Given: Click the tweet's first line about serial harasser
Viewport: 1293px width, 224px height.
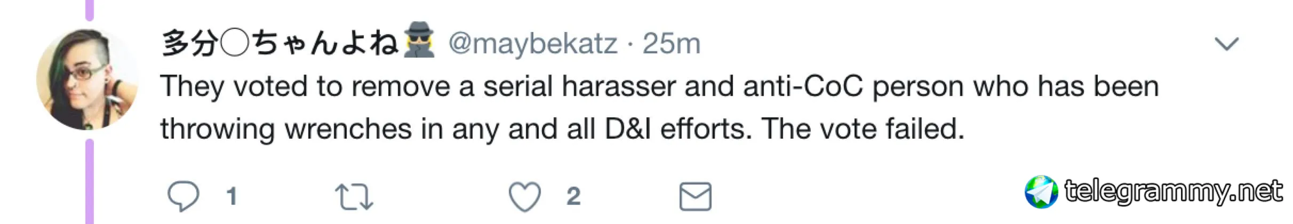Looking at the screenshot, I should [660, 86].
